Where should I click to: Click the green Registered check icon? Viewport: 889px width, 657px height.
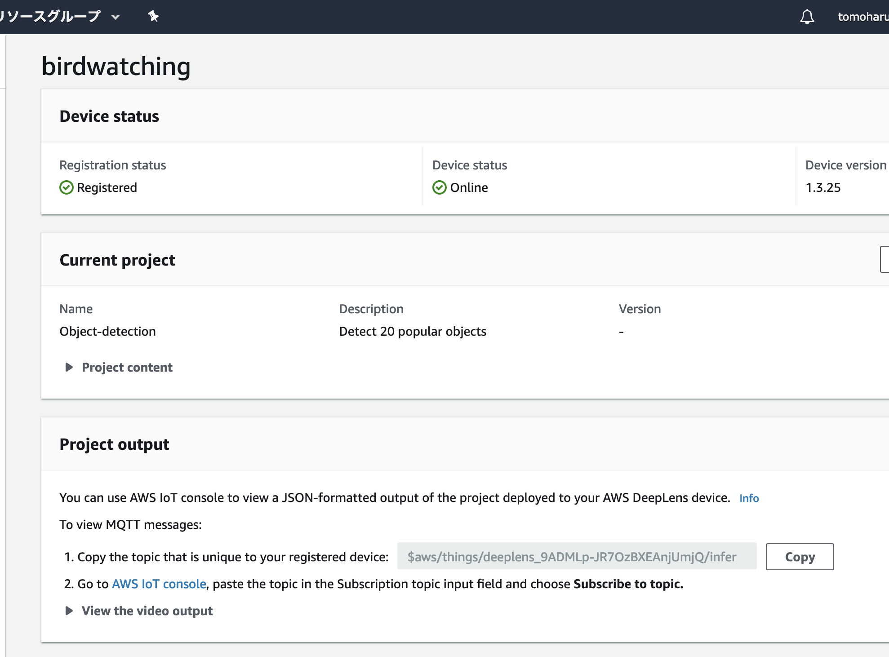point(66,187)
